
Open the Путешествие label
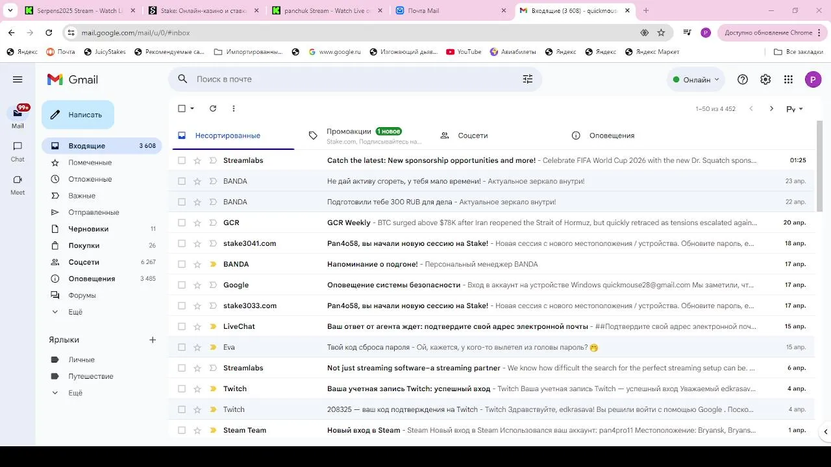(x=91, y=376)
